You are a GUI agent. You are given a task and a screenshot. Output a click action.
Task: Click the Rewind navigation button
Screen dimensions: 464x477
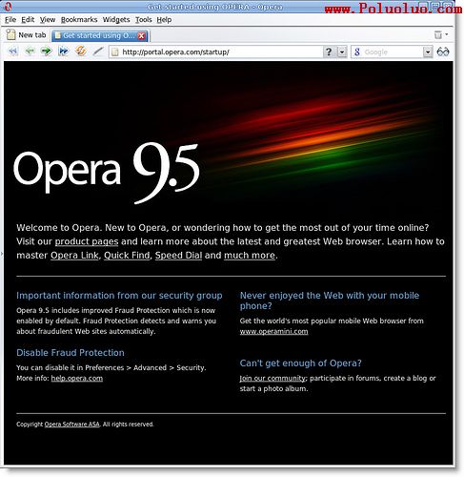pyautogui.click(x=12, y=52)
